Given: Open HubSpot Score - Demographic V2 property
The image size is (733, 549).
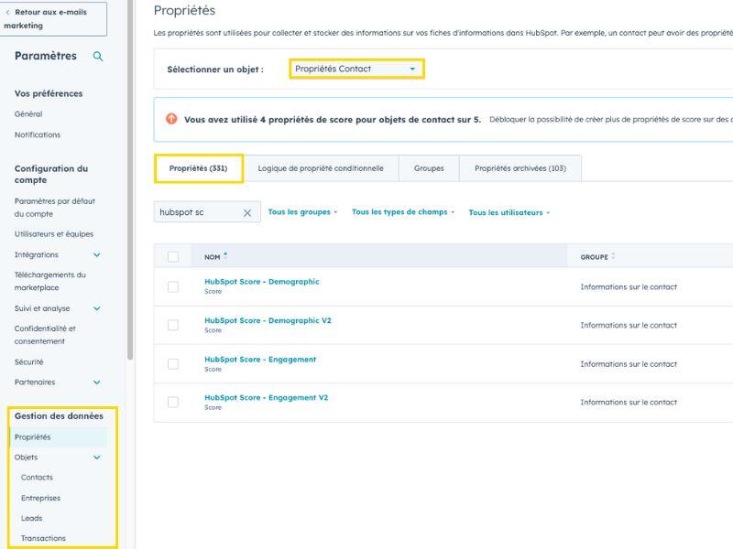Looking at the screenshot, I should coord(268,320).
